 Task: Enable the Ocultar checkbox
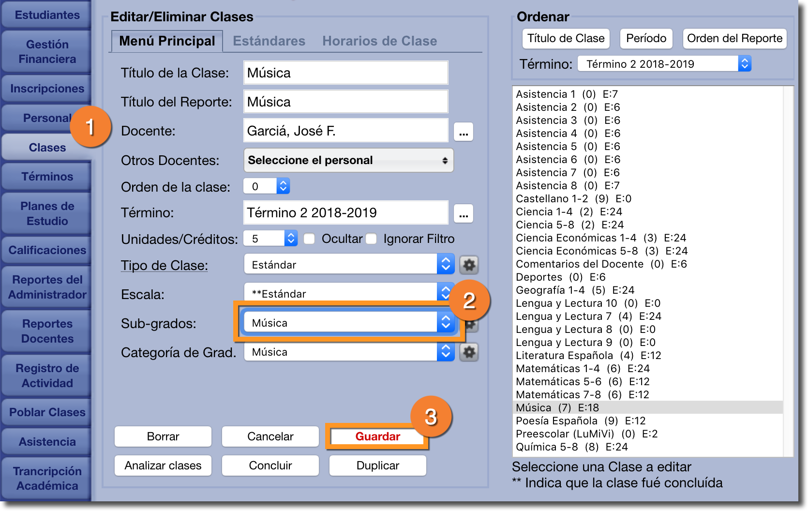(x=310, y=239)
